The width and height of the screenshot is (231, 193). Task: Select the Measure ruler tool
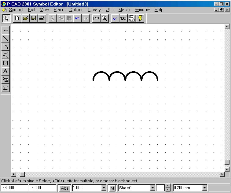click(x=96, y=18)
